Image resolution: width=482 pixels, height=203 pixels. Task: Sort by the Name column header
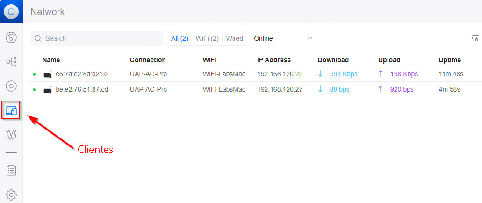(51, 60)
